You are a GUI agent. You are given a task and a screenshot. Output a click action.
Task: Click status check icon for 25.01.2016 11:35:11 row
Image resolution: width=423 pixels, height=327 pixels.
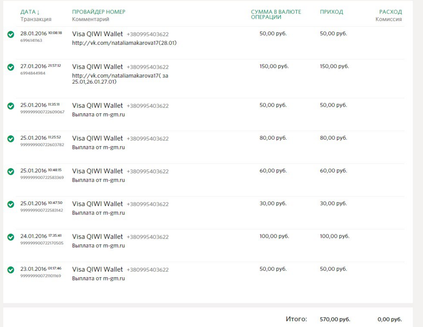pos(11,106)
